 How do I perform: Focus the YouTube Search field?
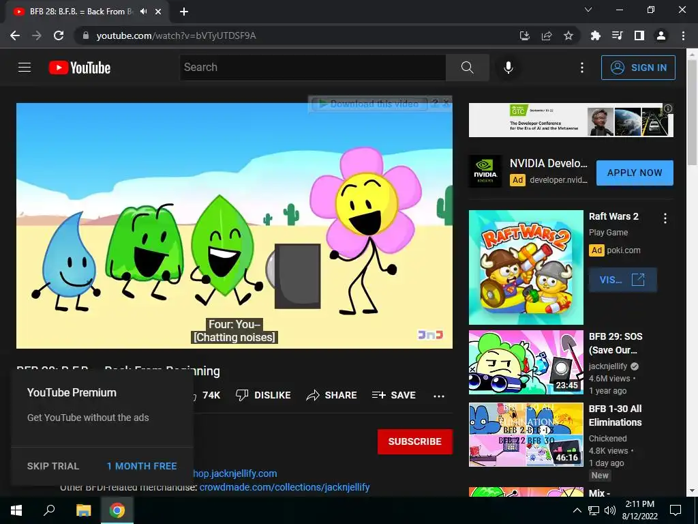tap(313, 68)
